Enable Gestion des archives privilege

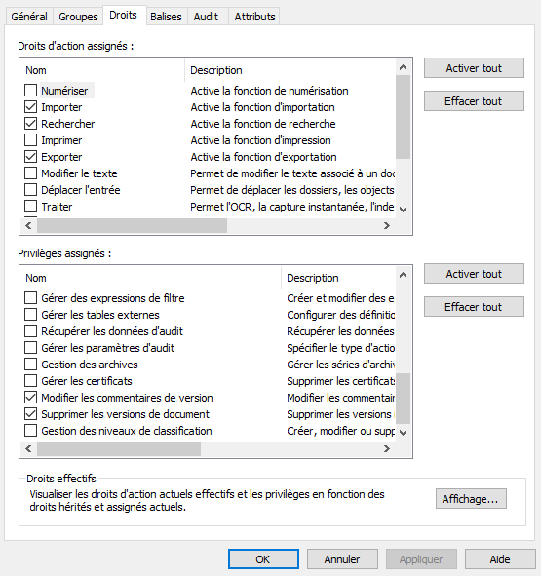(30, 365)
